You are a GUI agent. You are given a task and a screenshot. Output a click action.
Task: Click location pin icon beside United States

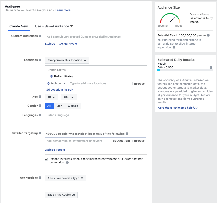(x=51, y=76)
